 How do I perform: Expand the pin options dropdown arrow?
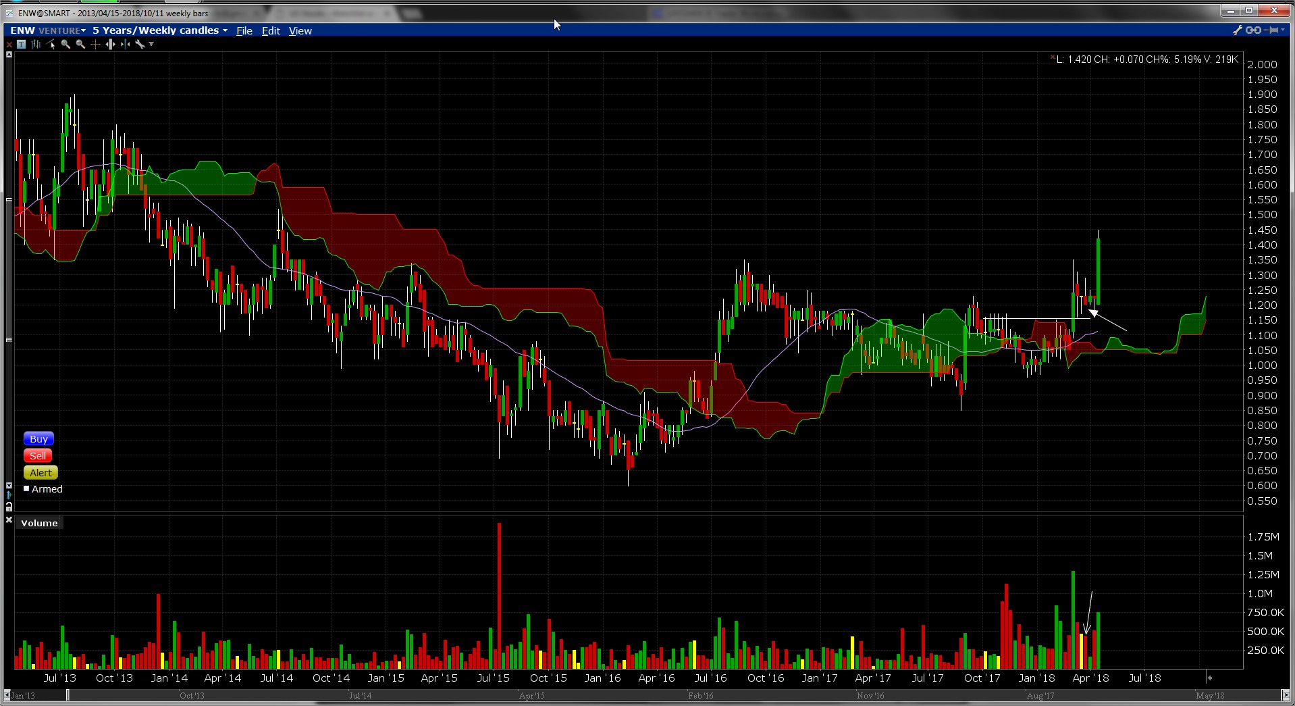click(x=1283, y=30)
